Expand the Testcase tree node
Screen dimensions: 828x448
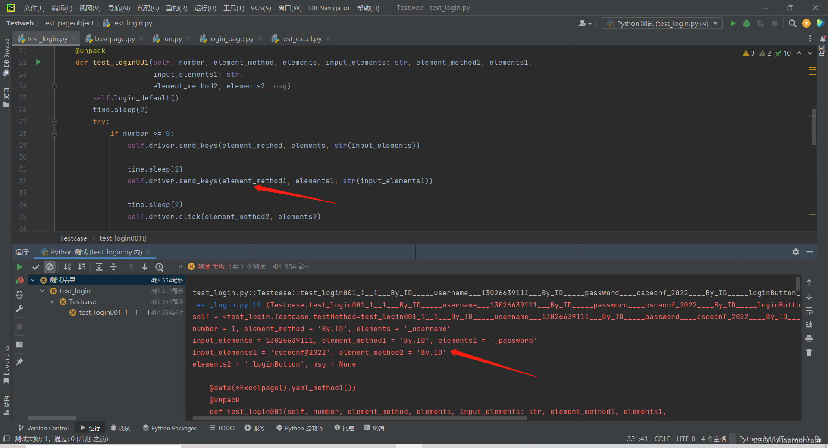52,301
